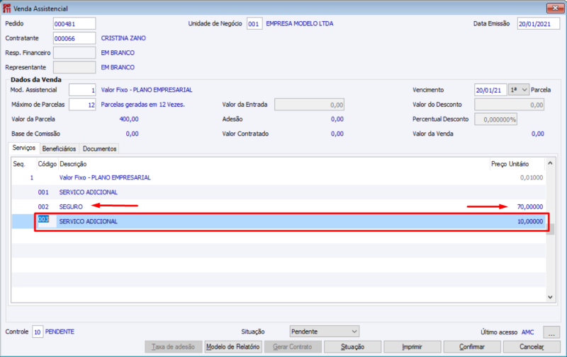Click the scroll down arrow of services list
This screenshot has height=357, width=567.
click(550, 297)
